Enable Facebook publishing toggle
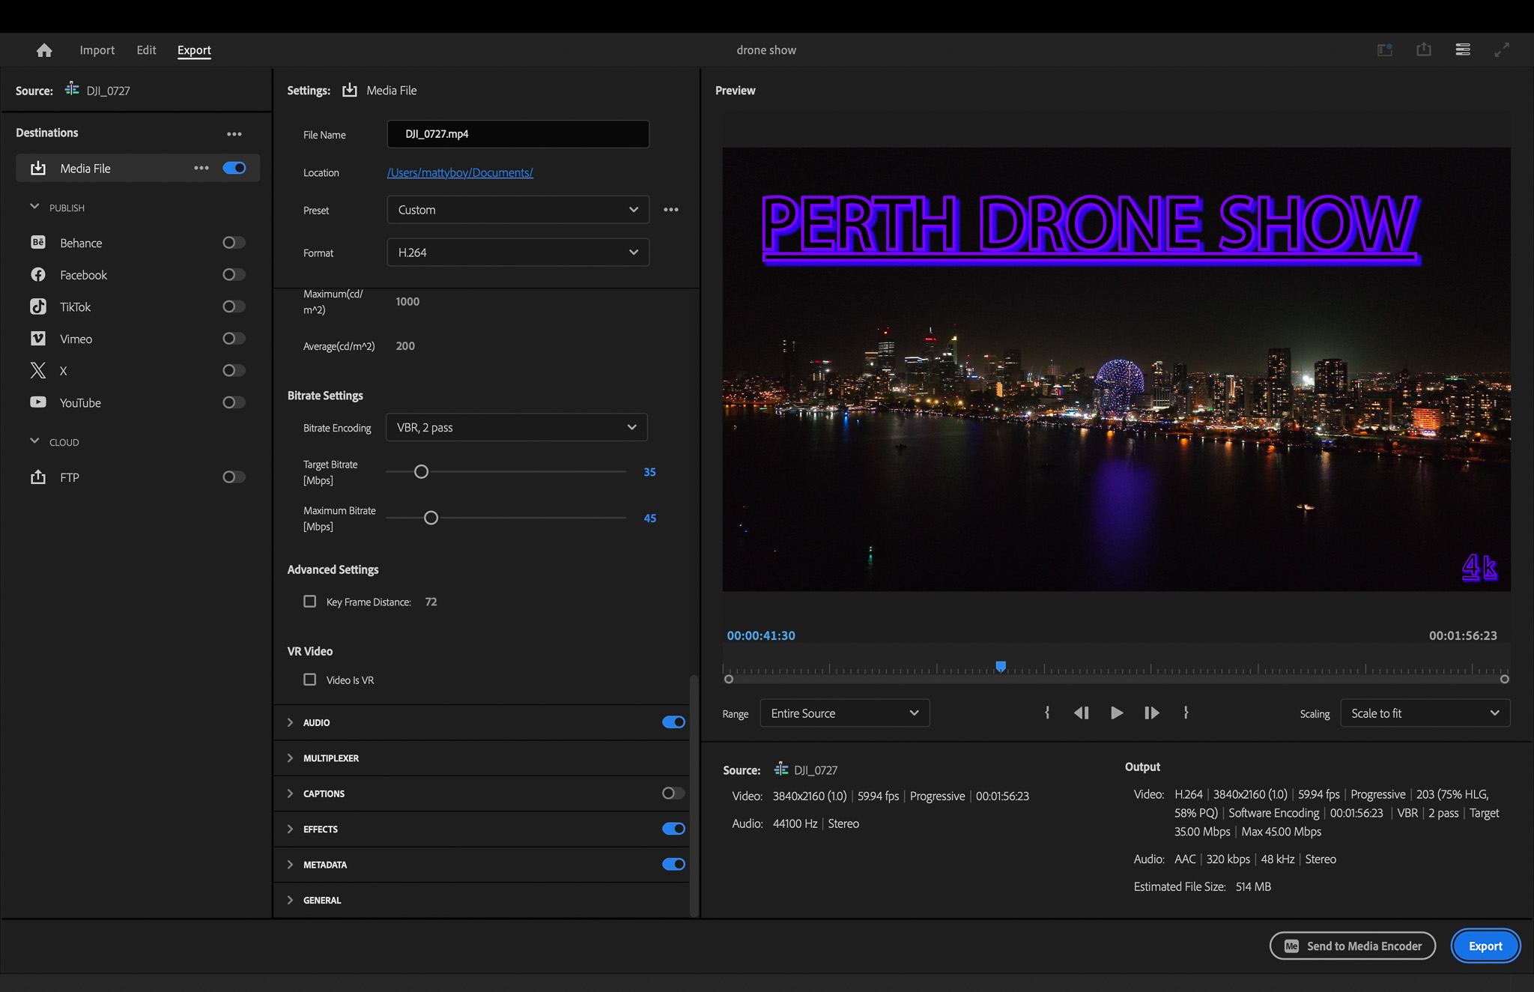The image size is (1534, 992). pos(234,274)
